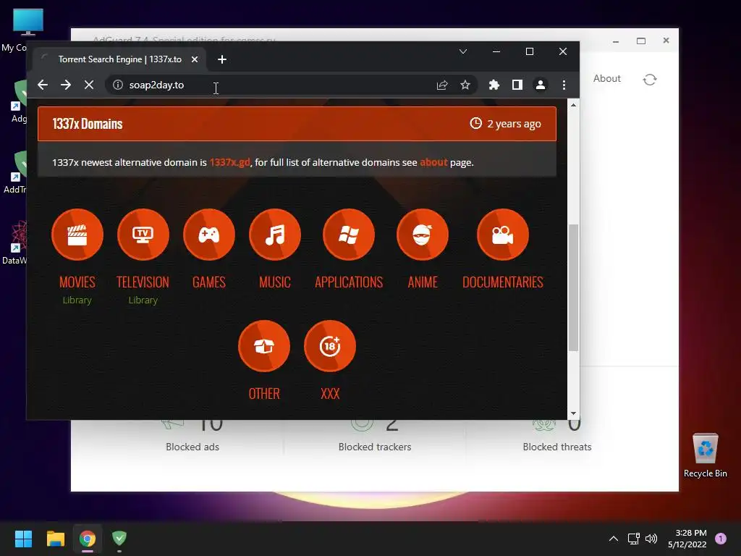Open File Explorer from taskbar
This screenshot has height=556, width=741.
[x=55, y=539]
